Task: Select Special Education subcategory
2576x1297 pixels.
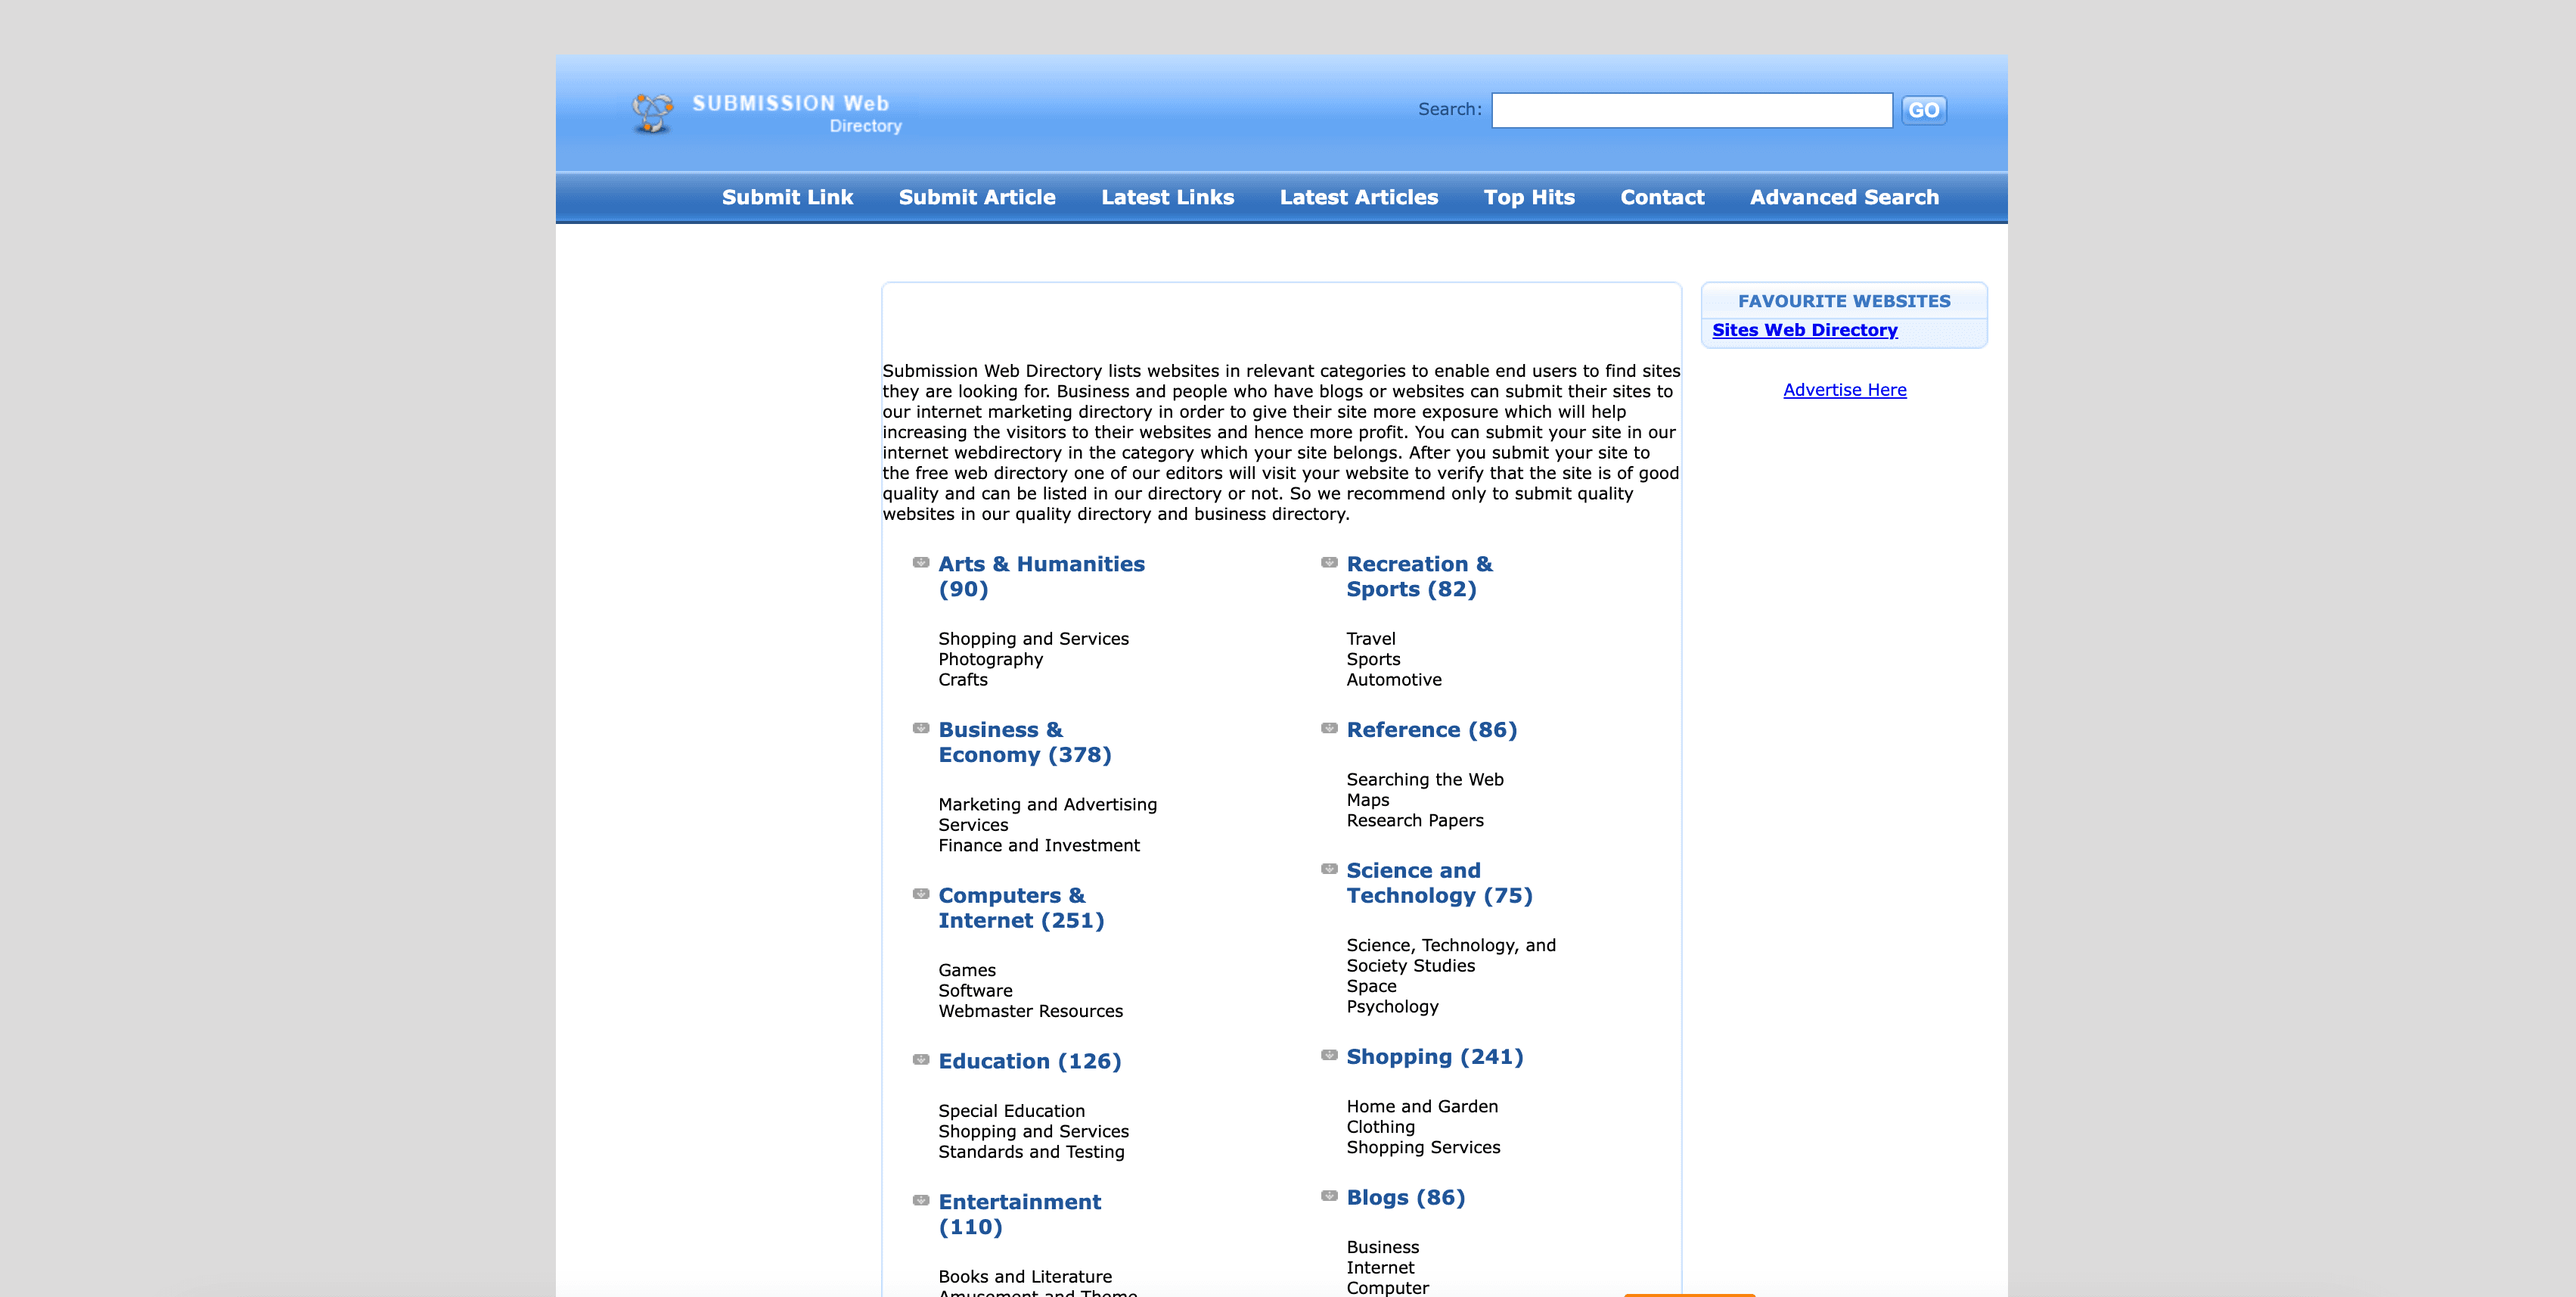Action: pyautogui.click(x=1011, y=1111)
